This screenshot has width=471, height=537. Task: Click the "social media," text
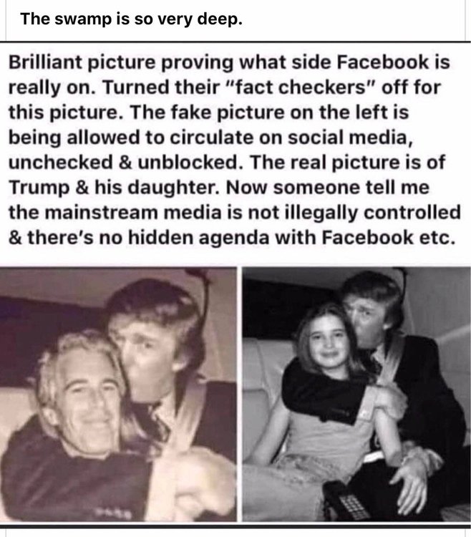coord(350,137)
